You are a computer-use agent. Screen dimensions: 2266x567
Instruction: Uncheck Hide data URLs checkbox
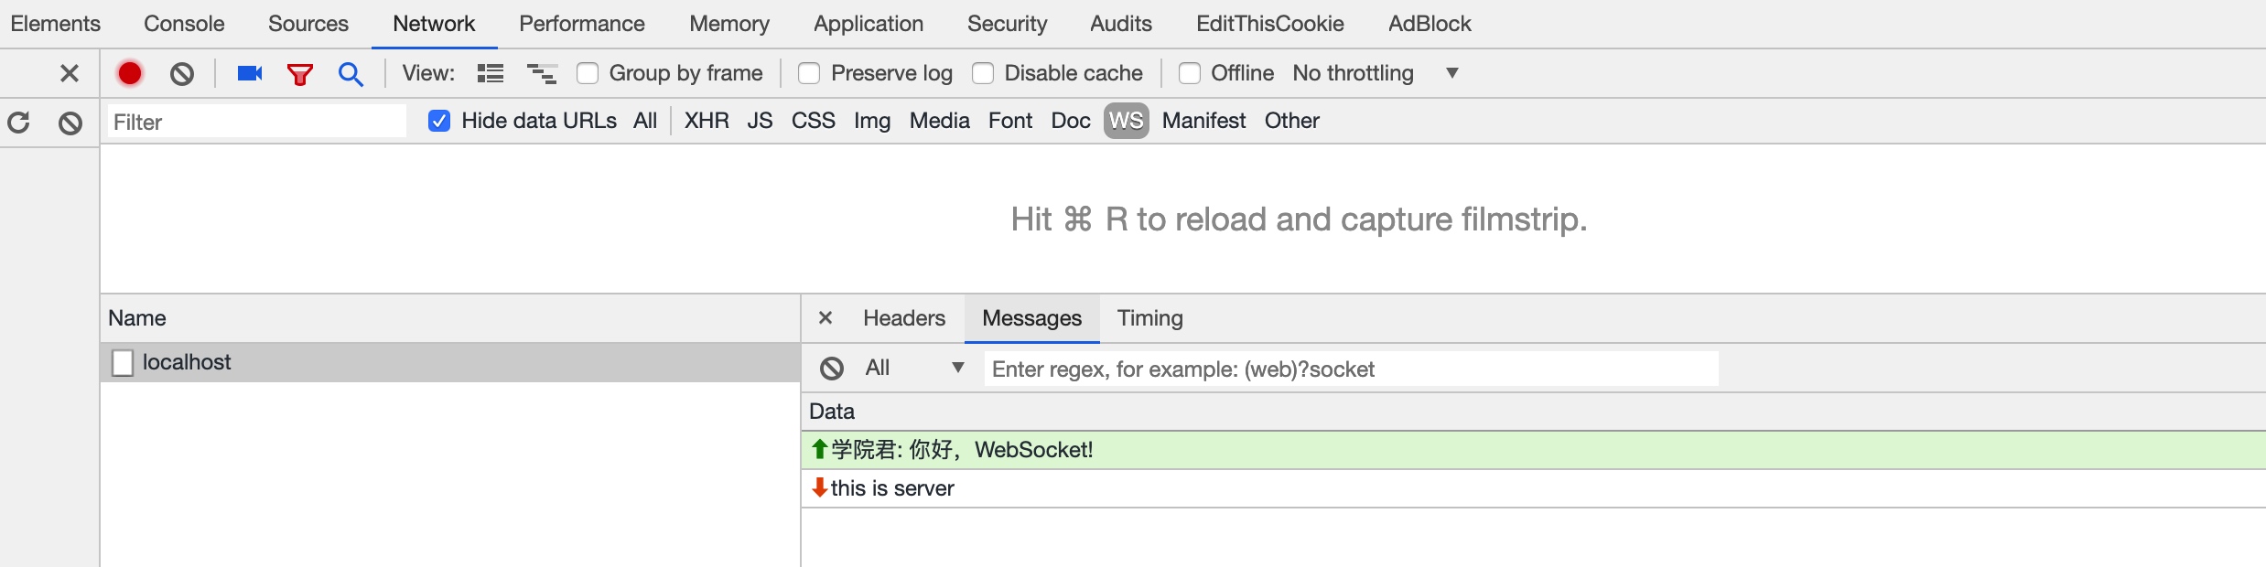tap(439, 121)
